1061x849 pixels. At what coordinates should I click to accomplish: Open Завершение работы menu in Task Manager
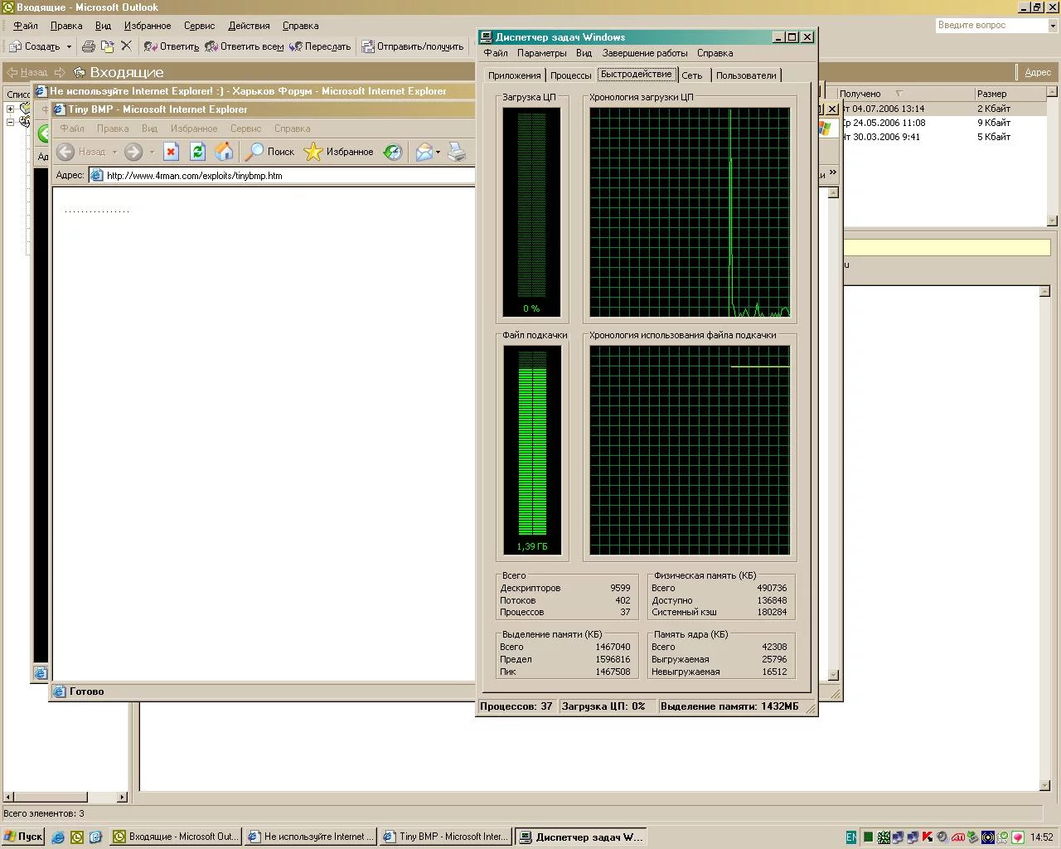pos(645,53)
